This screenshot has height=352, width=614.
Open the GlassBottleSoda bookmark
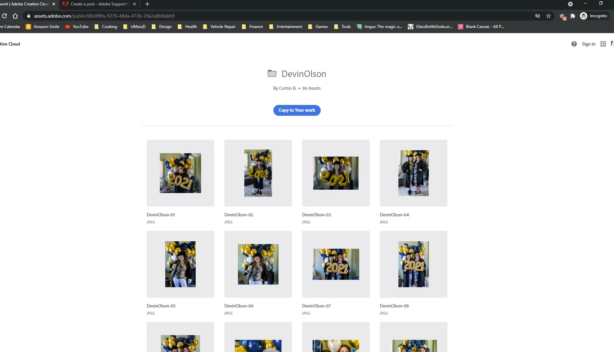tap(430, 27)
